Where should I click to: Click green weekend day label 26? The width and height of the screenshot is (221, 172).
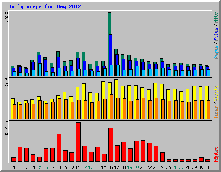175,167
